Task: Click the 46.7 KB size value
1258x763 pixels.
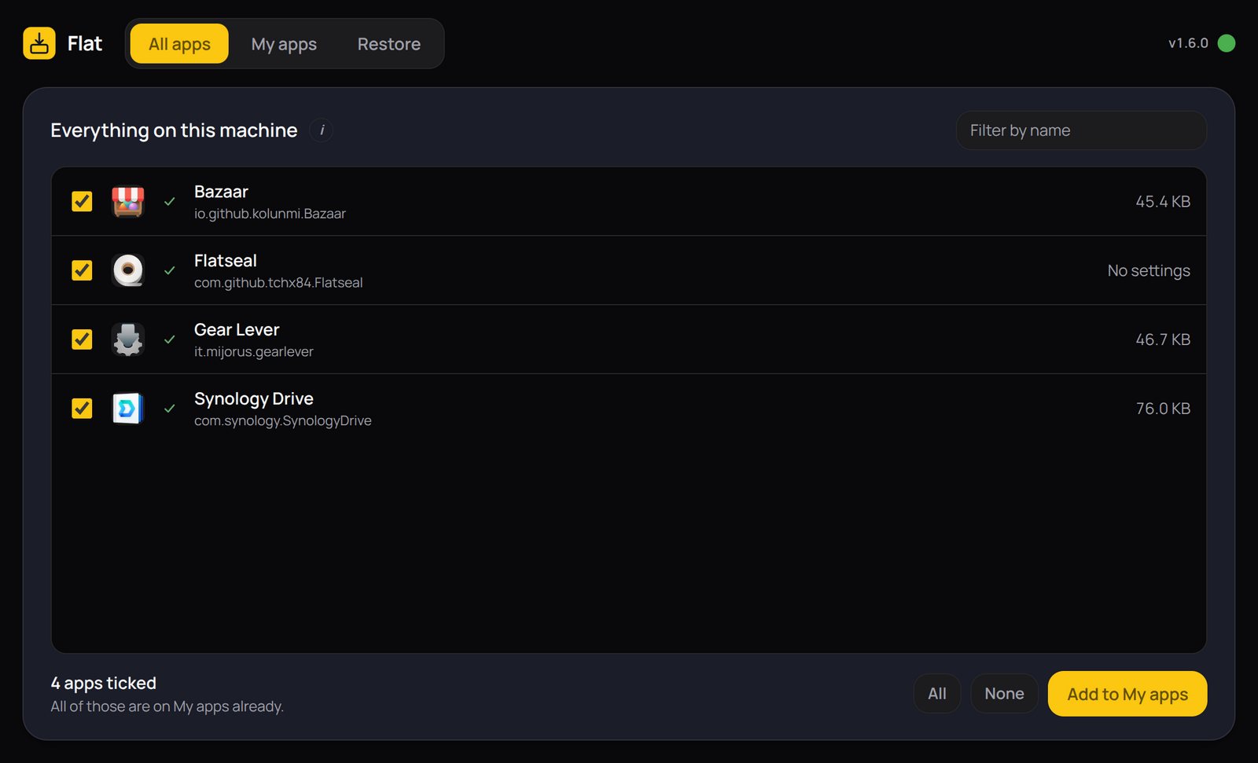Action: click(x=1163, y=339)
